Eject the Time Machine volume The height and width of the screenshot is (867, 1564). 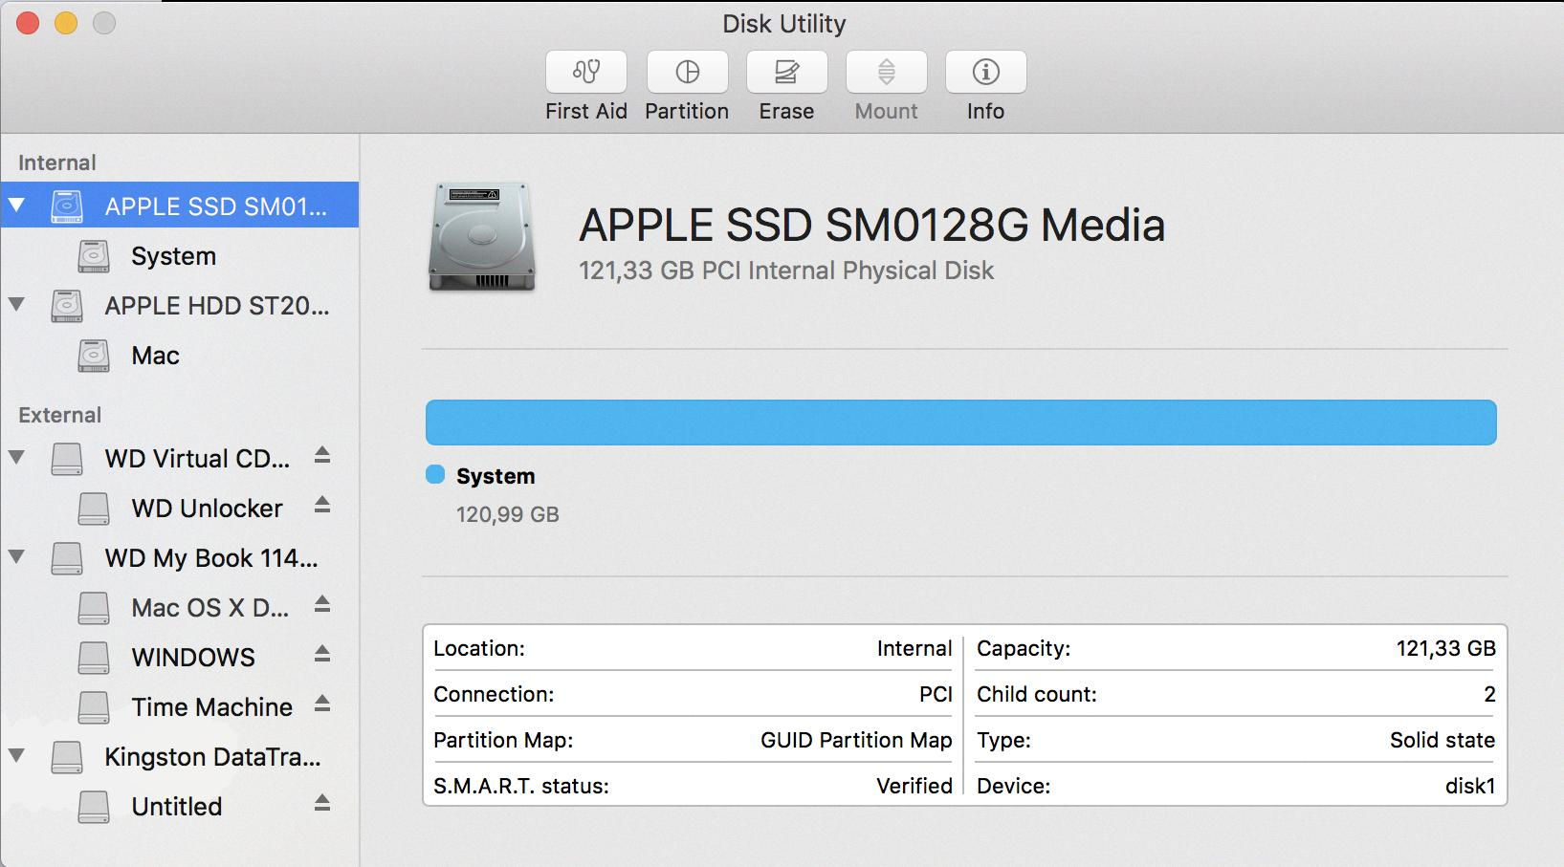point(322,704)
